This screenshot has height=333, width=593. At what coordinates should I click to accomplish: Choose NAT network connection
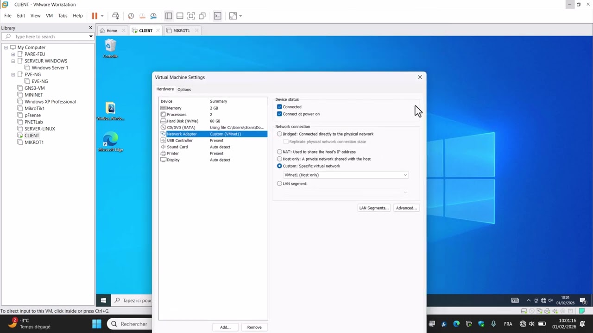click(279, 152)
